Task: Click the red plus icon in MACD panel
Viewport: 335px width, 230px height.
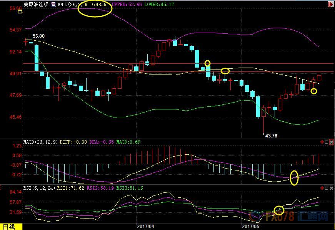Action: pyautogui.click(x=322, y=142)
